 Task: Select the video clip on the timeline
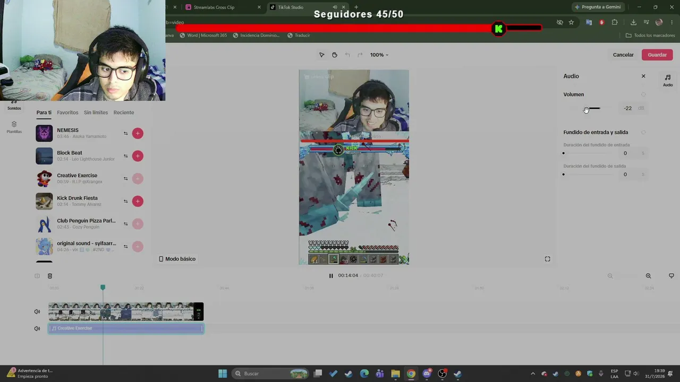pos(126,311)
